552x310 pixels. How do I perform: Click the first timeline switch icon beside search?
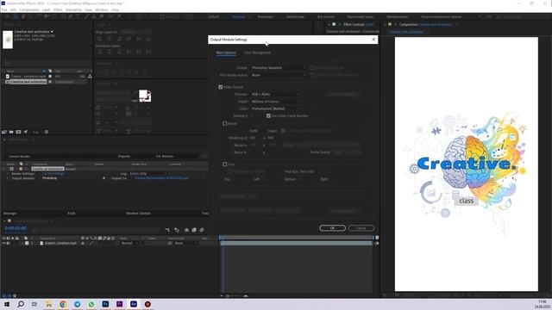click(167, 230)
